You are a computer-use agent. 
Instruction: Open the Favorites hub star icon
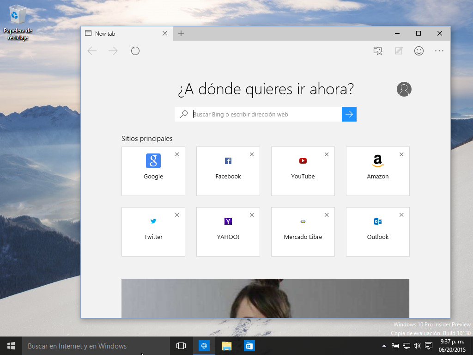click(x=378, y=51)
